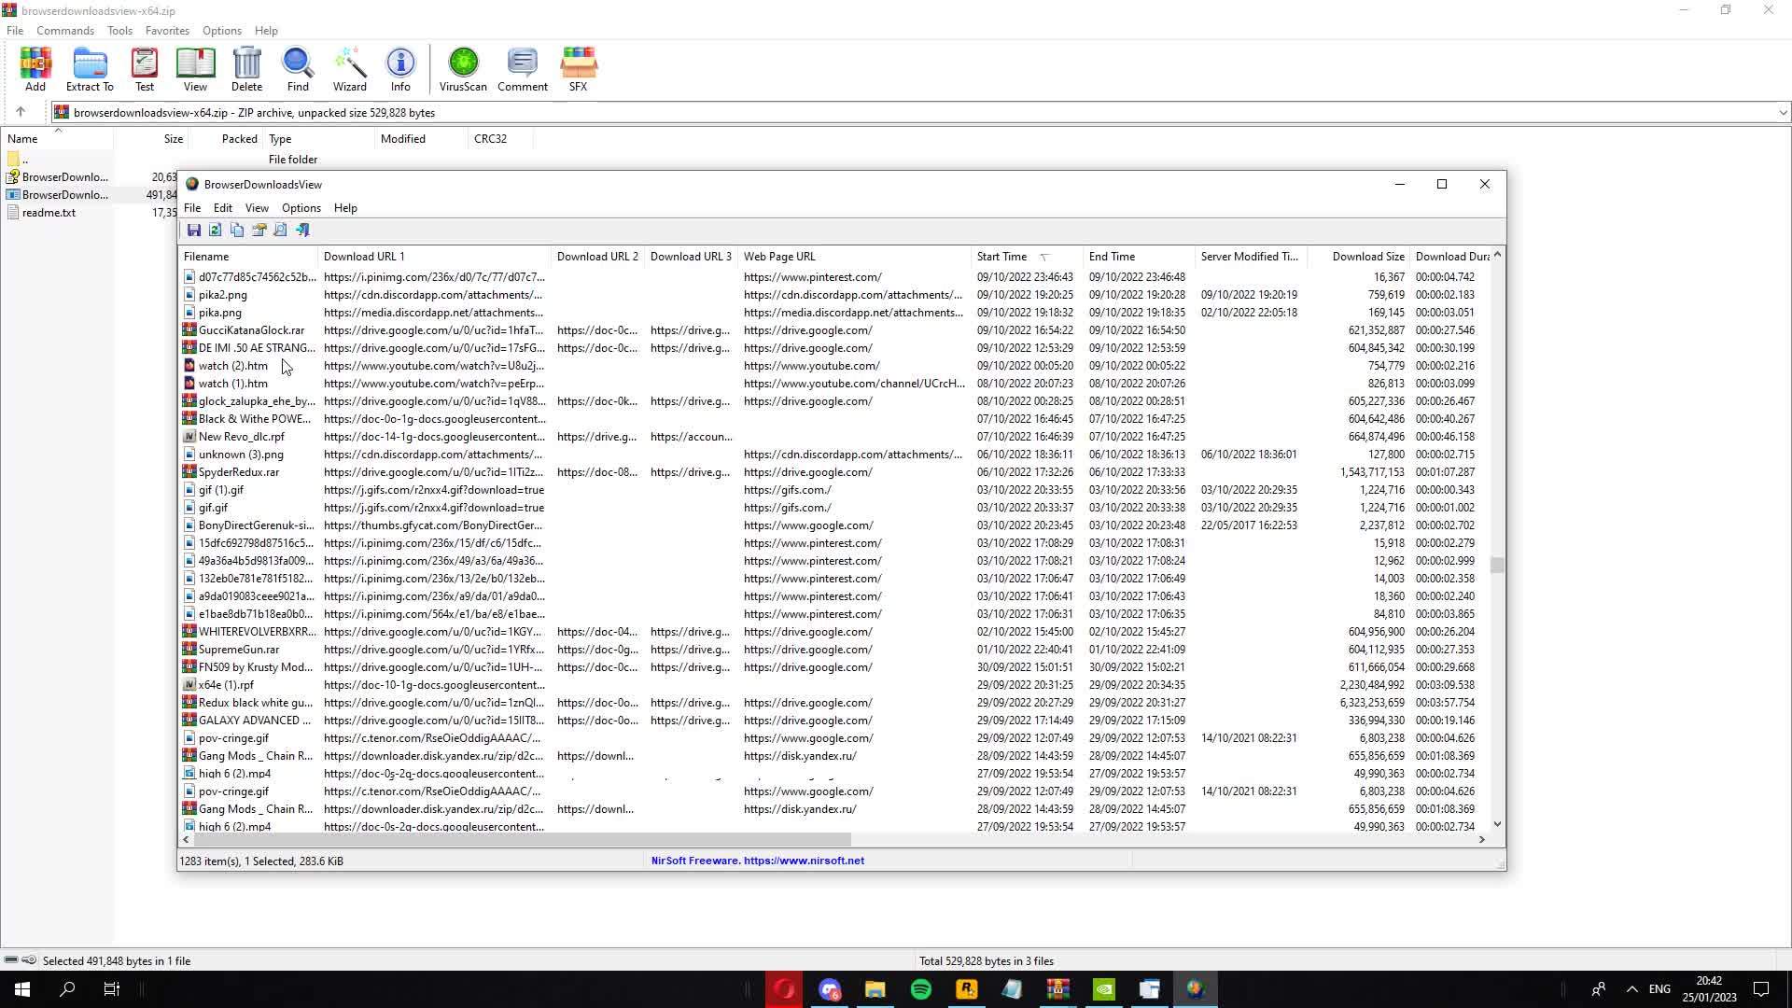Screen dimensions: 1792x1008
Task: Click the Add button in toolbar
Action: point(35,69)
